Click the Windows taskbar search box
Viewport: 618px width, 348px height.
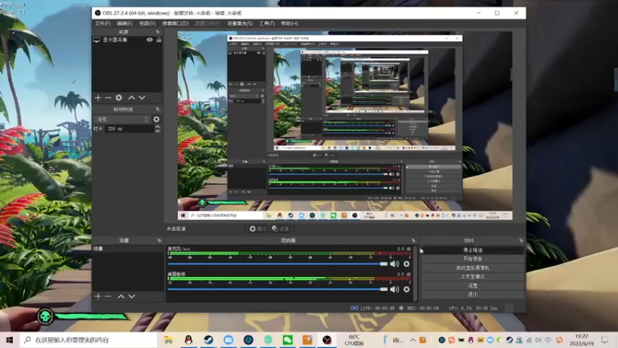89,339
